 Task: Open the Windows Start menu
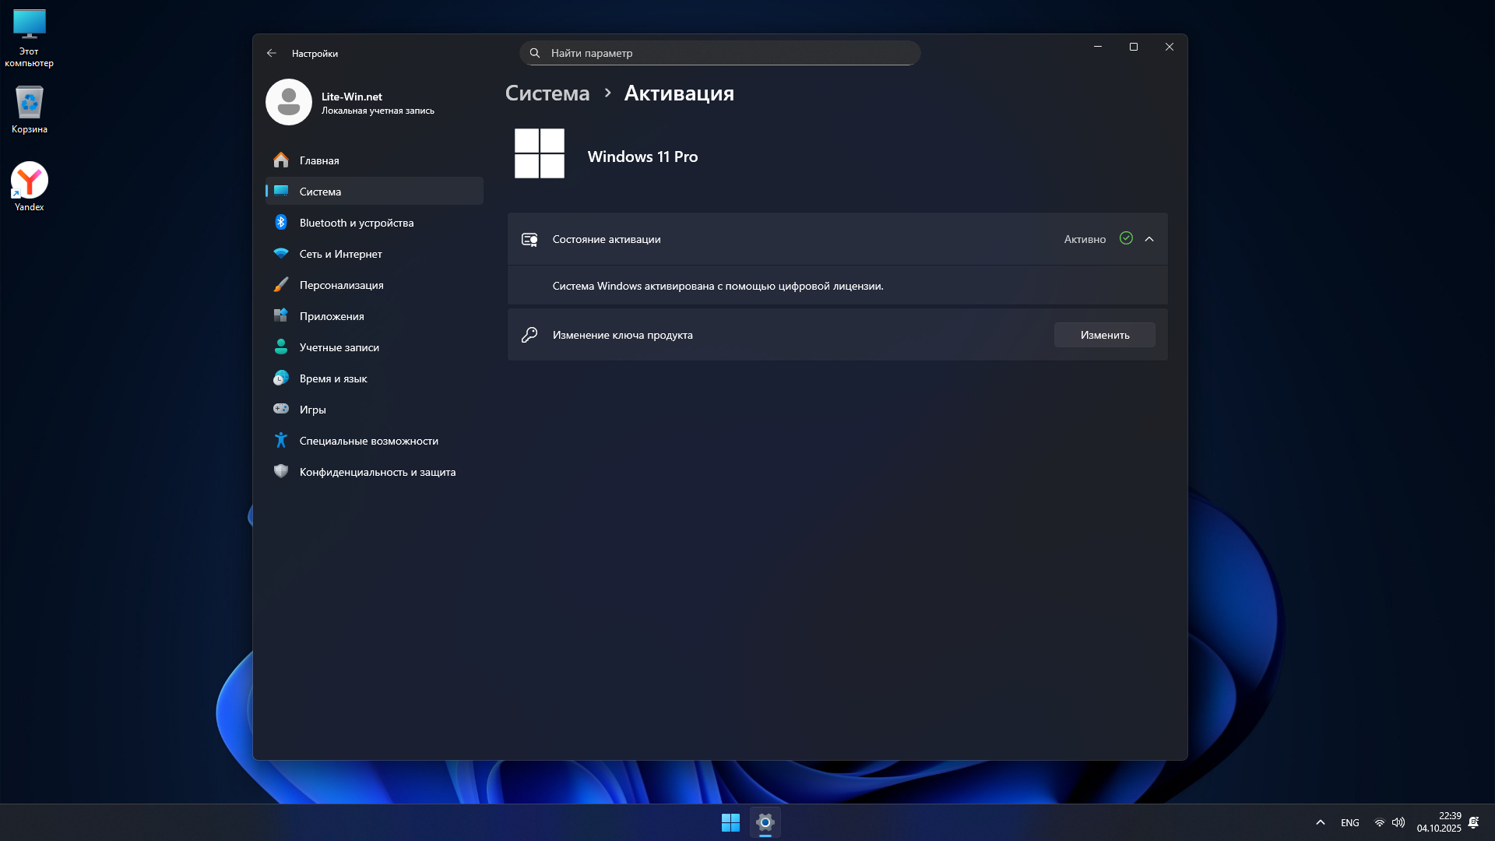[730, 822]
